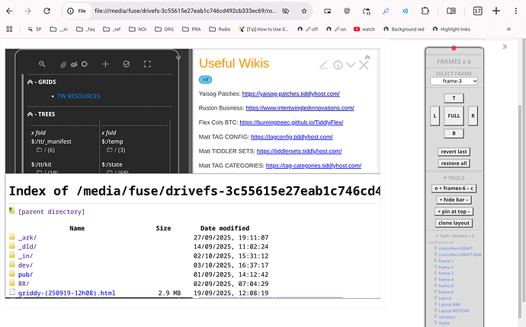Click the revert last button
This screenshot has width=526, height=327.
[454, 151]
